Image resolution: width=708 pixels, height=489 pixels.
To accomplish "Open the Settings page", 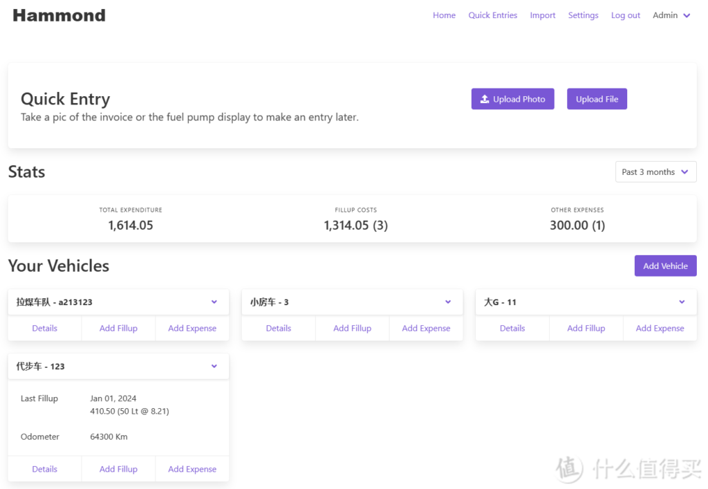I will (583, 15).
